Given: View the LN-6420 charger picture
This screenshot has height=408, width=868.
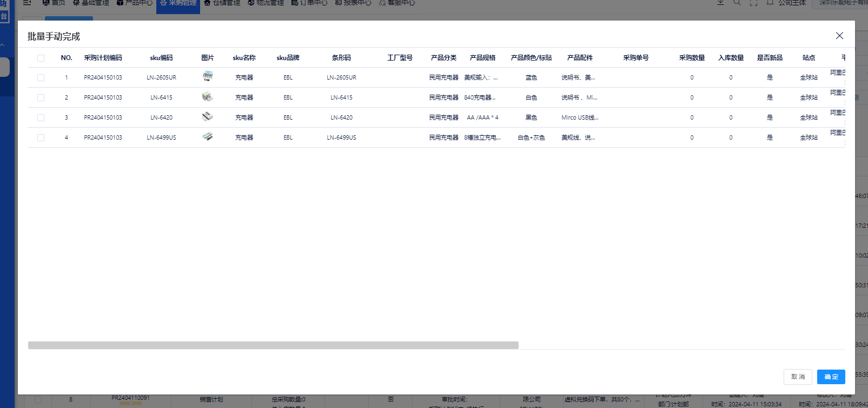Looking at the screenshot, I should coord(208,117).
